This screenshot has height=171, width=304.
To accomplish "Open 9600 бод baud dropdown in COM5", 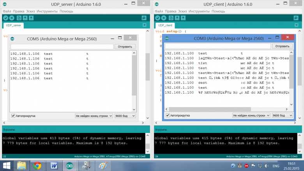I will coord(125,116).
